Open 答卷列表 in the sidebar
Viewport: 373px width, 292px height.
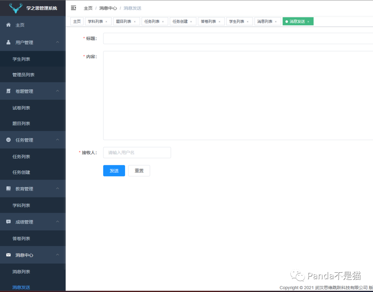[x=33, y=238]
